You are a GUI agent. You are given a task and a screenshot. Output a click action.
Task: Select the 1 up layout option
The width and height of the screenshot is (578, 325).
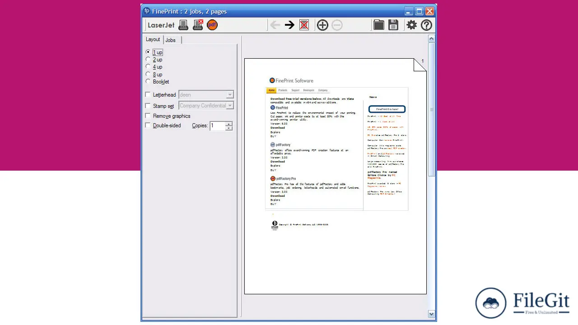click(154, 52)
